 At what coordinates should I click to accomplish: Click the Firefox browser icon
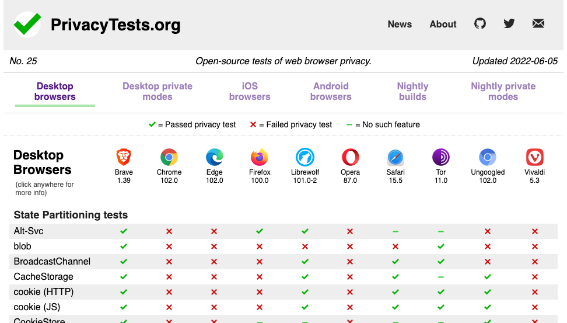(x=260, y=157)
